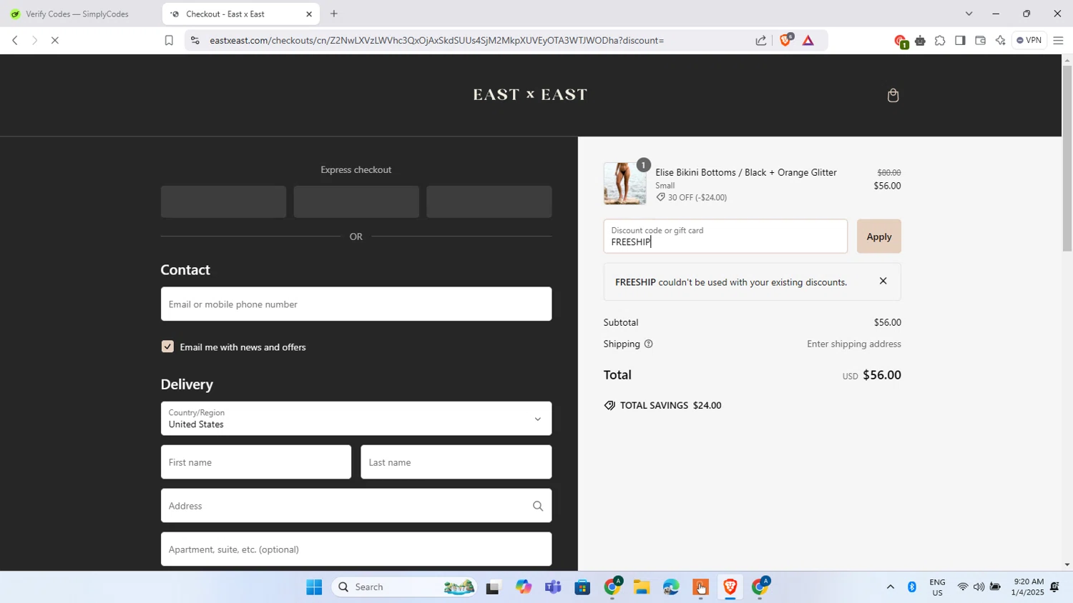Click the East x East logo
The width and height of the screenshot is (1073, 603).
(x=530, y=94)
